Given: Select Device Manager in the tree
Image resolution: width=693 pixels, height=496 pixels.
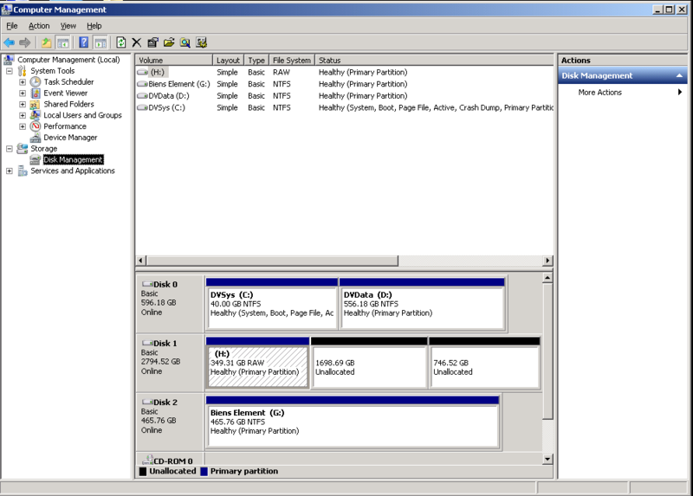Looking at the screenshot, I should 70,138.
